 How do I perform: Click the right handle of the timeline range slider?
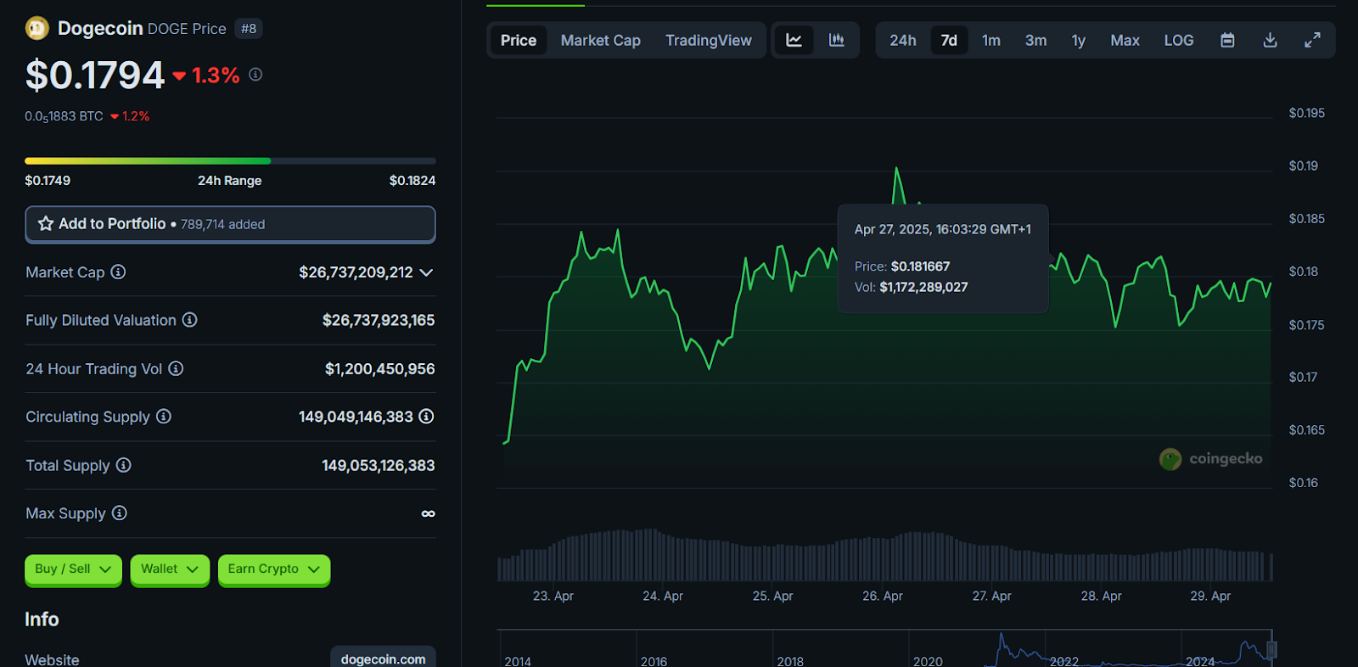1271,650
